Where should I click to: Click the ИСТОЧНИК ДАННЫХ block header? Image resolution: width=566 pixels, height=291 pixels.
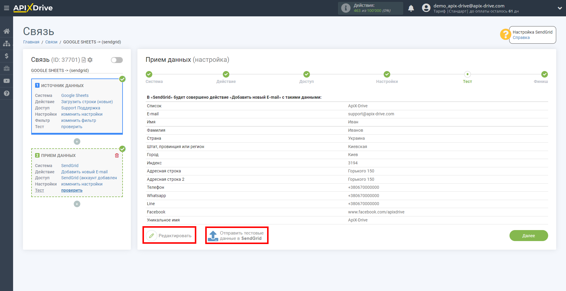click(62, 86)
